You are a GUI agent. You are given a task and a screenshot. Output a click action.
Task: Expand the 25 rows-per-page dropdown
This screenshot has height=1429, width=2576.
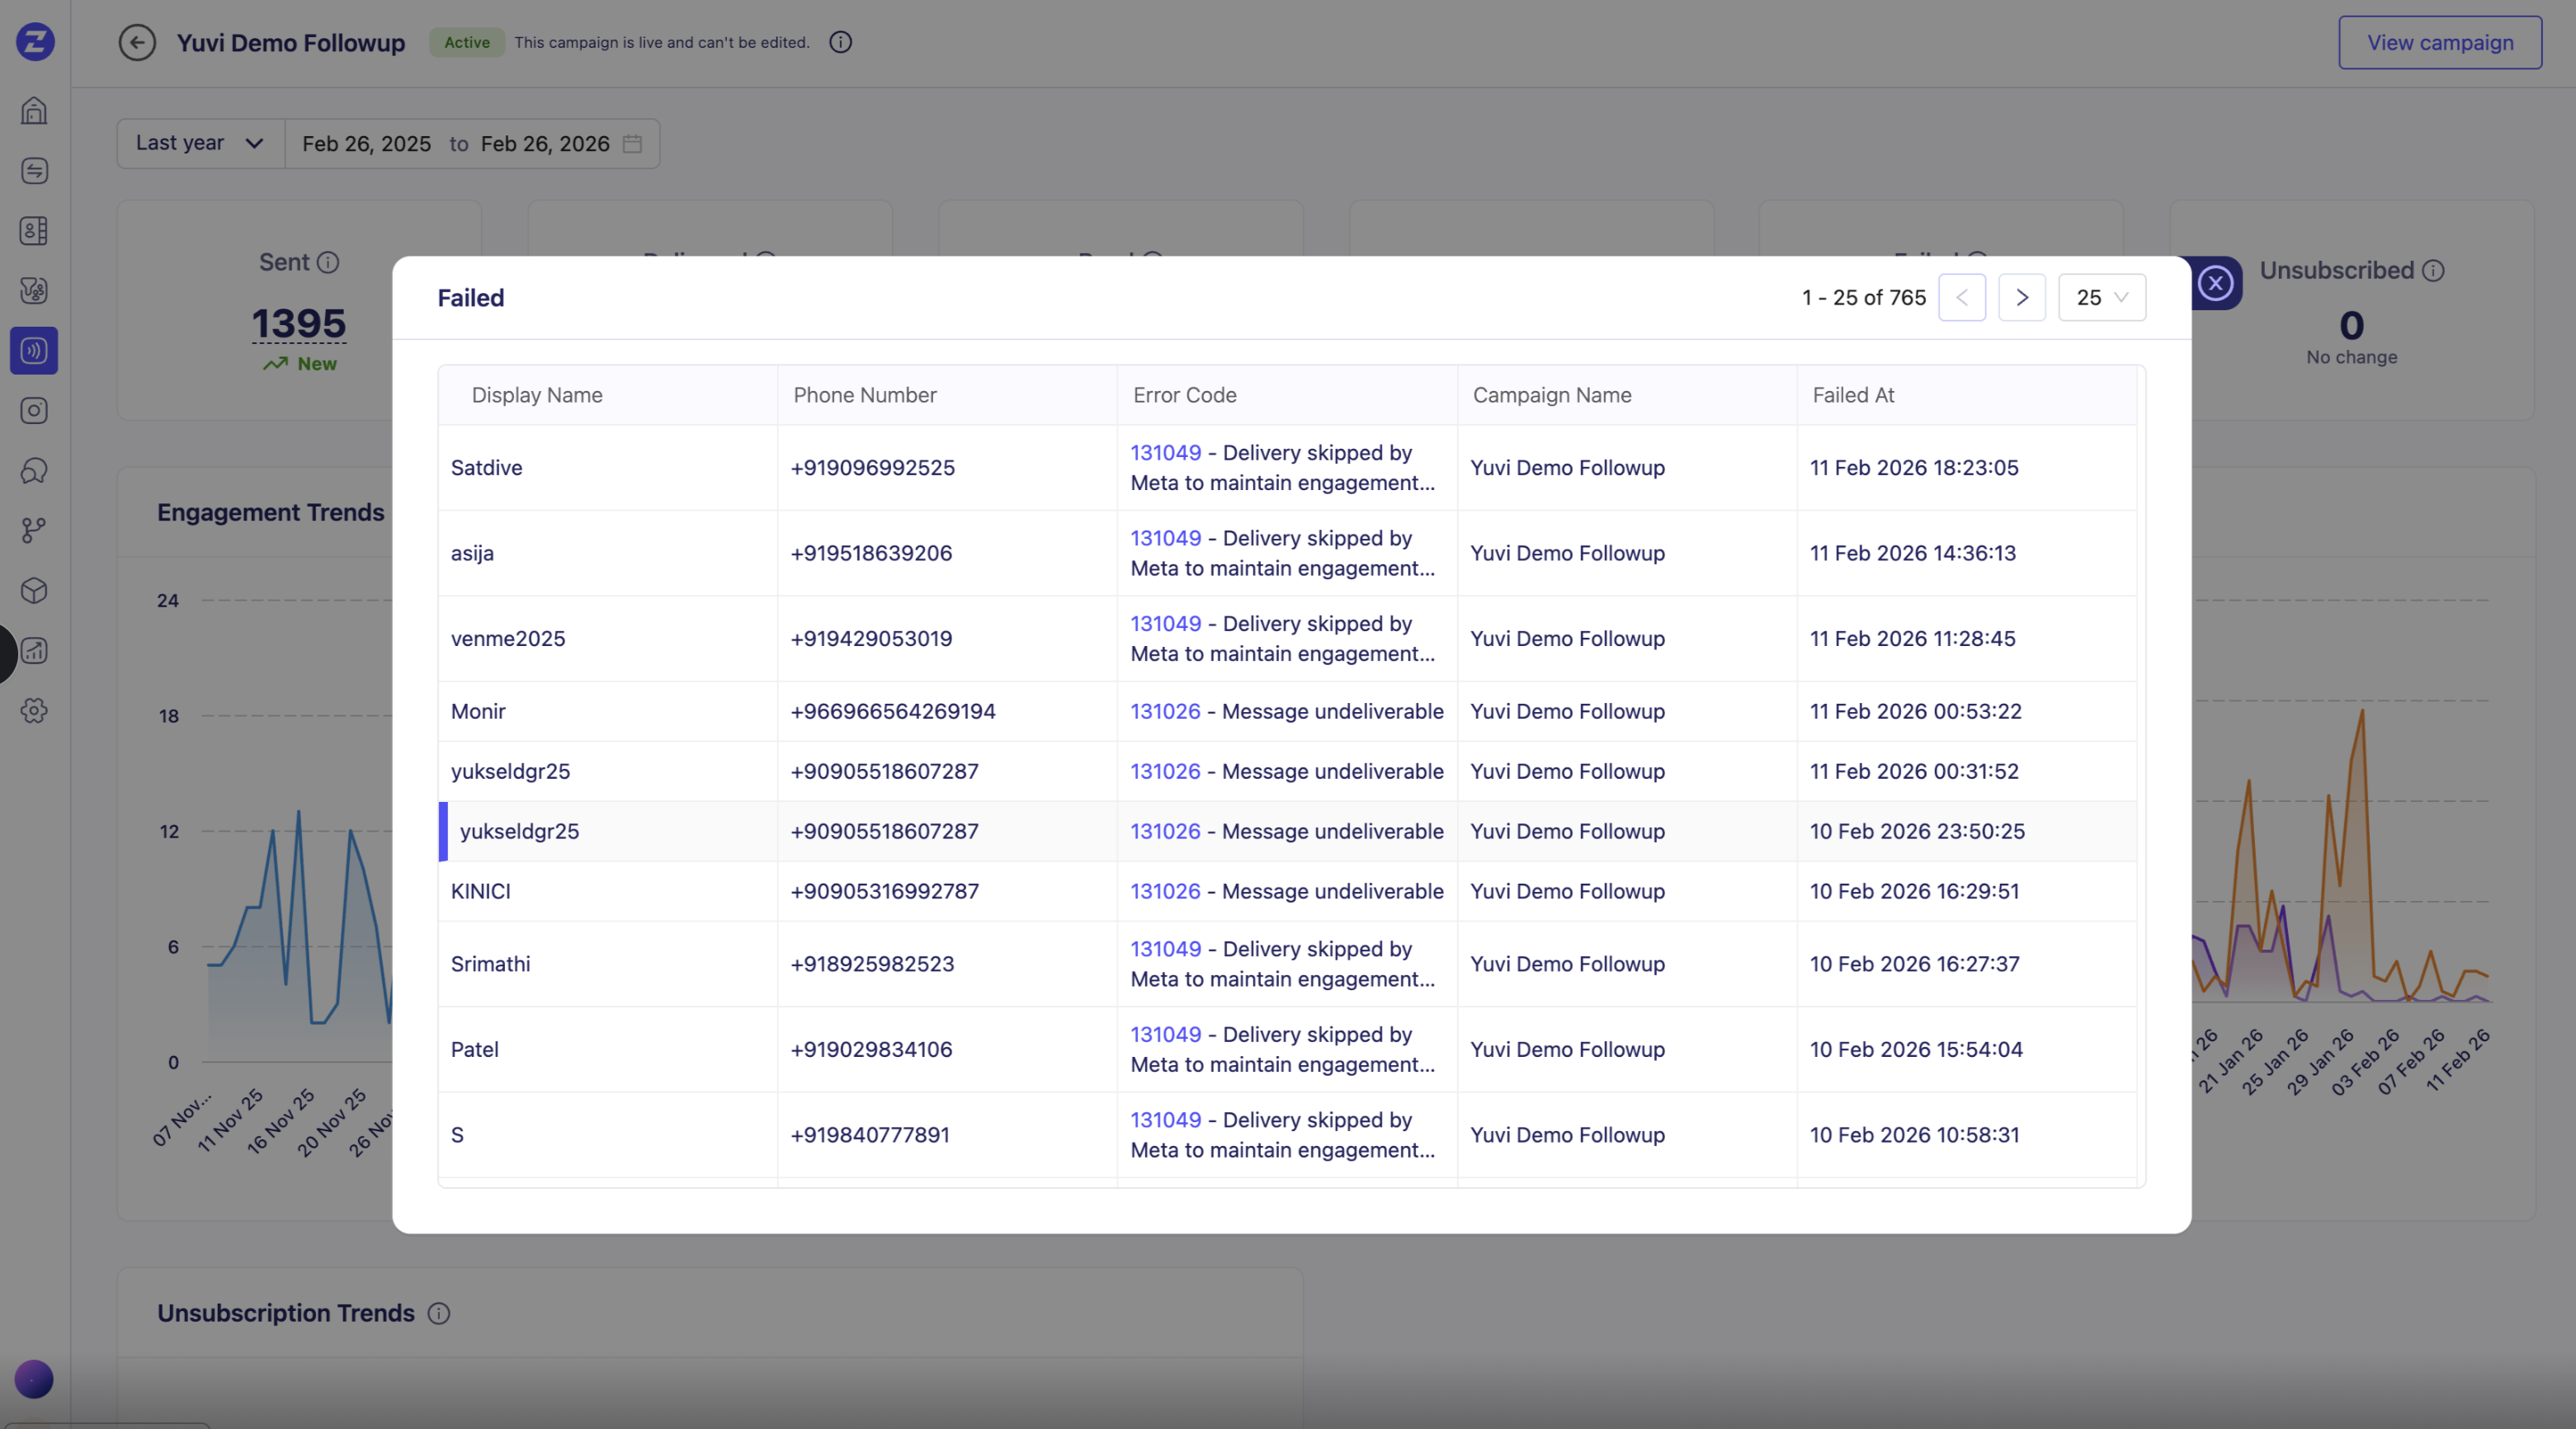(2101, 297)
